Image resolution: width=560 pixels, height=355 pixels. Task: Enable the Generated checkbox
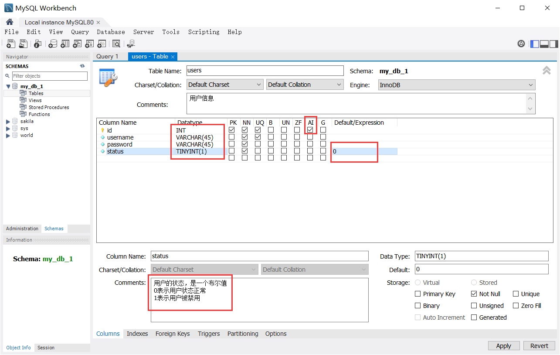click(x=474, y=317)
